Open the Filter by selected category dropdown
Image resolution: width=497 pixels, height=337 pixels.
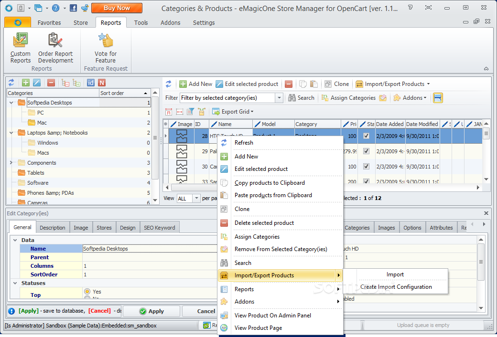(279, 98)
